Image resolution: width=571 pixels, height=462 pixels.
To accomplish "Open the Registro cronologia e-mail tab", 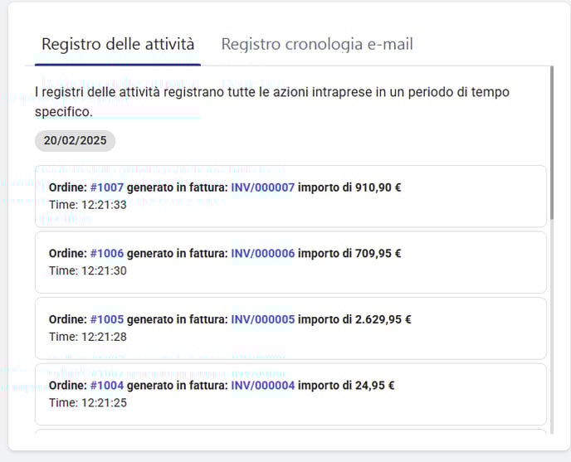I will 316,44.
